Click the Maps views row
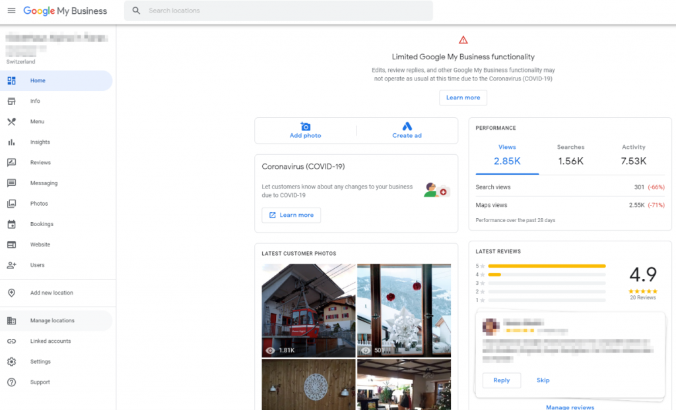The height and width of the screenshot is (410, 676). pos(570,206)
